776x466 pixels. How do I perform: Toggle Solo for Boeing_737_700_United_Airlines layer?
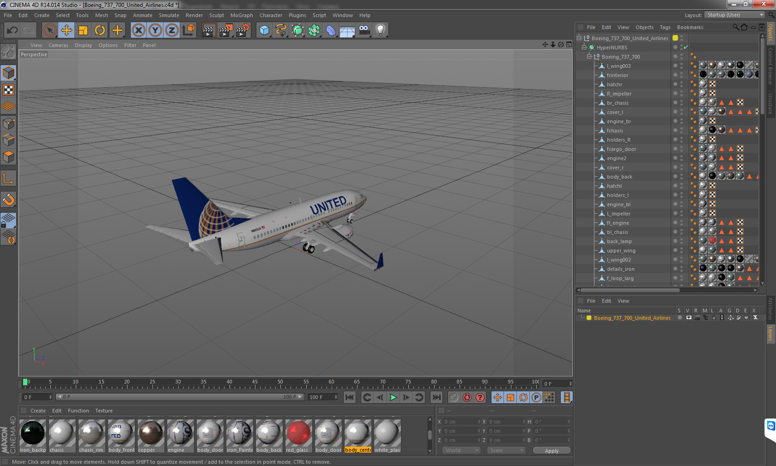tap(679, 317)
